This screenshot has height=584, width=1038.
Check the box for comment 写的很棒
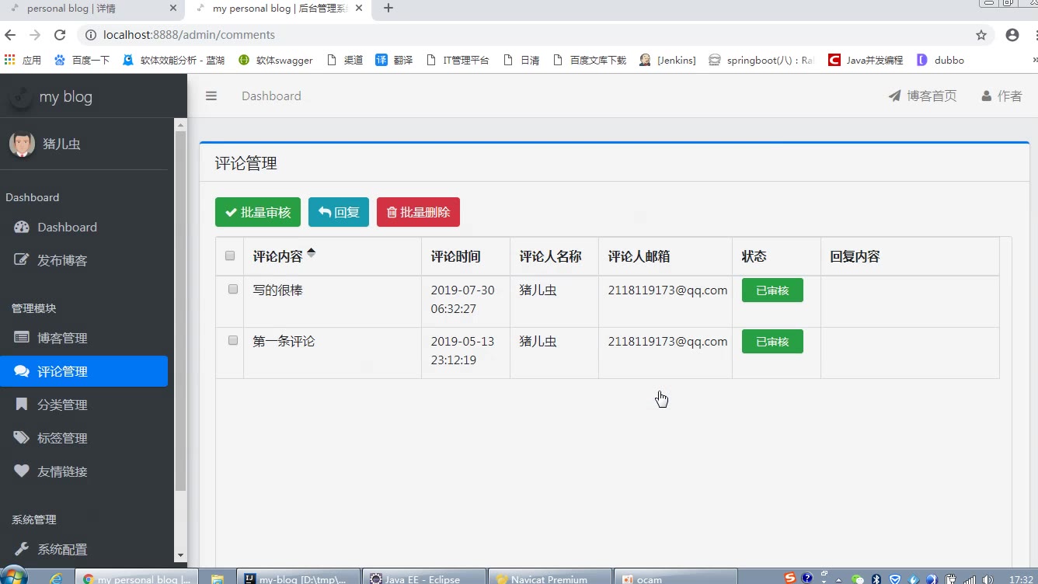233,289
